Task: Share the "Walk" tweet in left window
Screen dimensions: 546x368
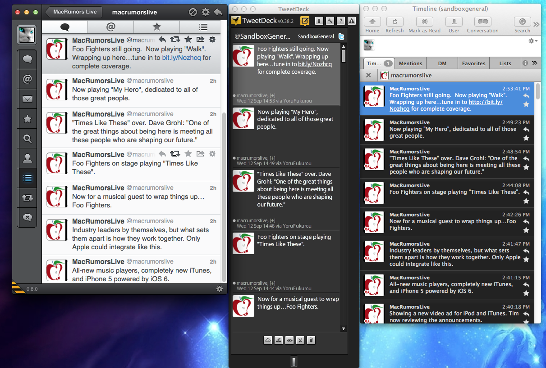Action: (201, 40)
